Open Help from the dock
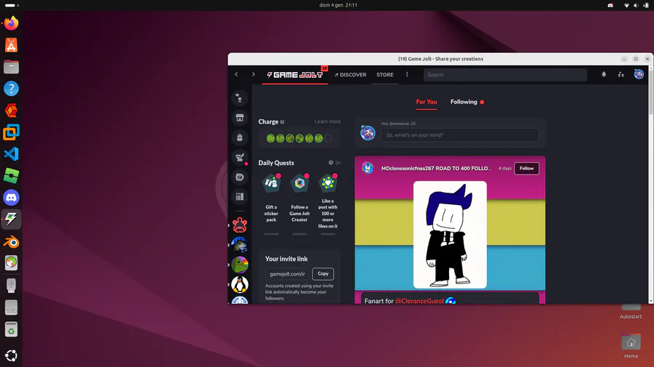Screen dimensions: 654x367 tap(11, 89)
